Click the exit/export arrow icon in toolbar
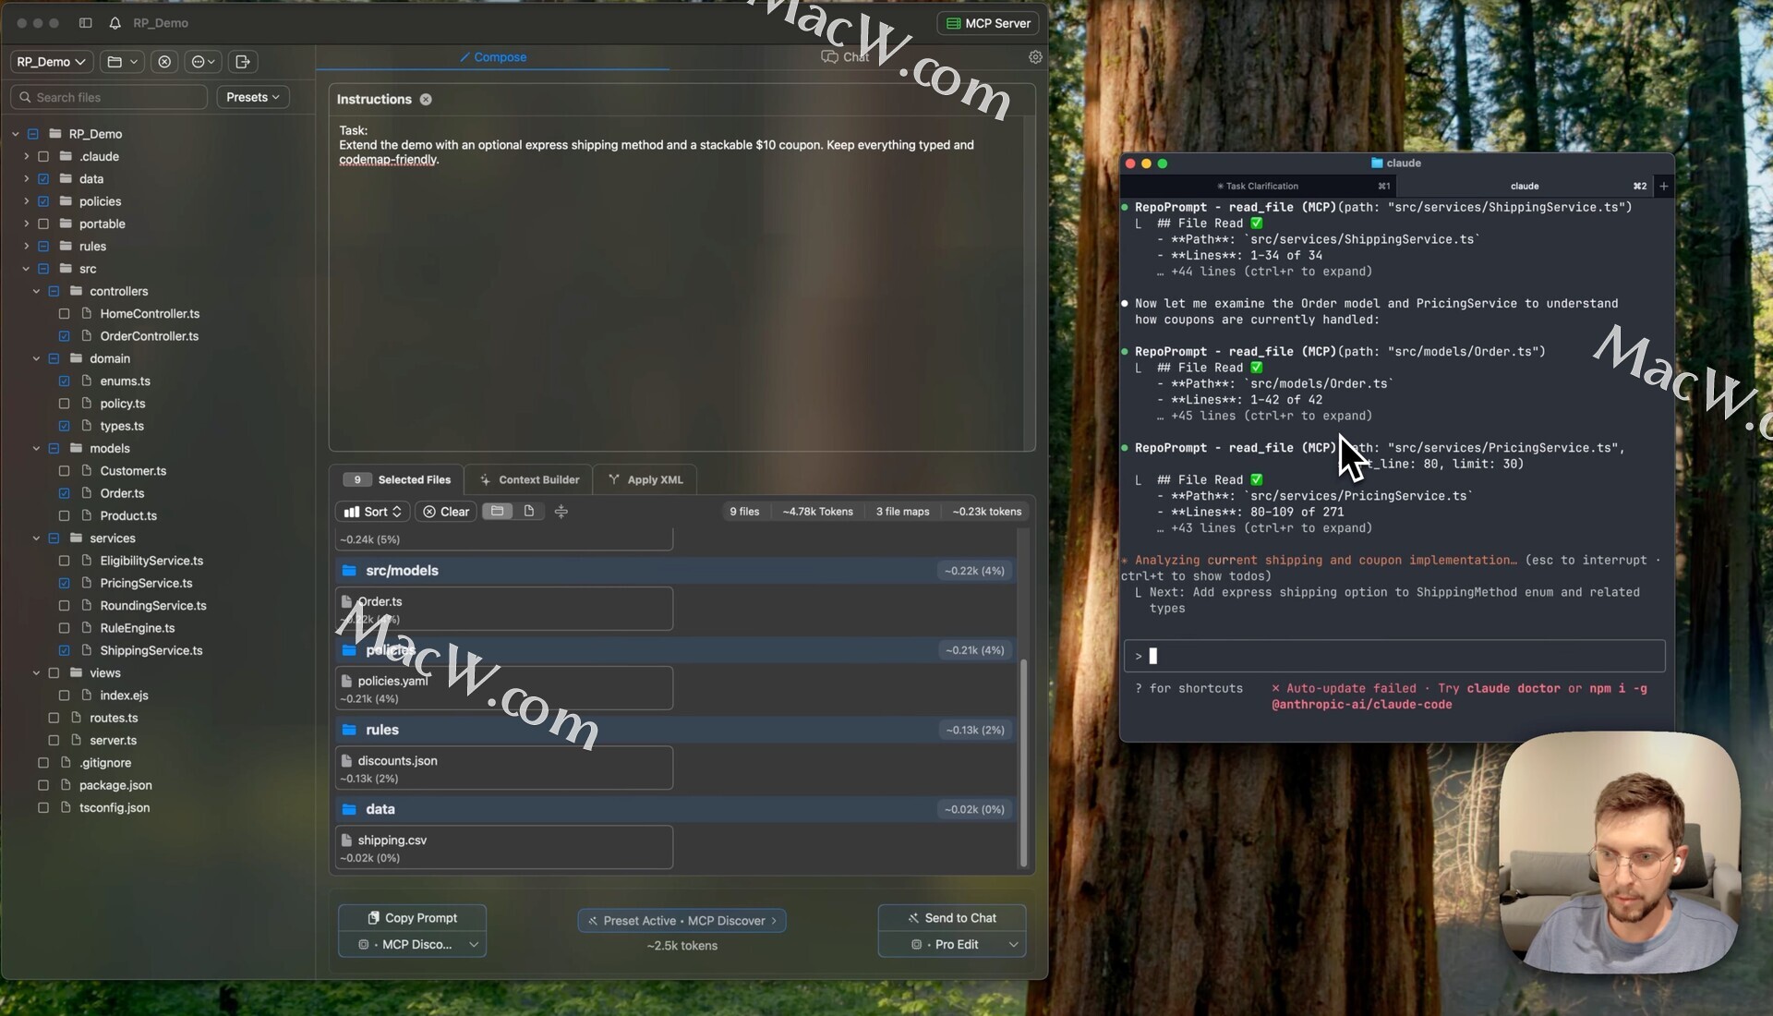 [x=243, y=62]
